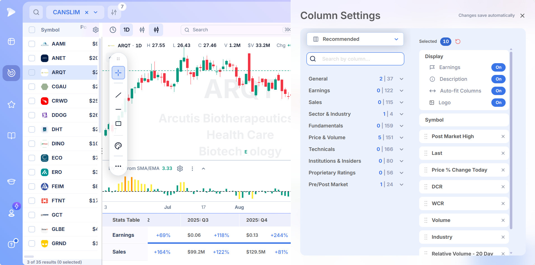
Task: Toggle Earnings display switch
Action: [x=498, y=67]
